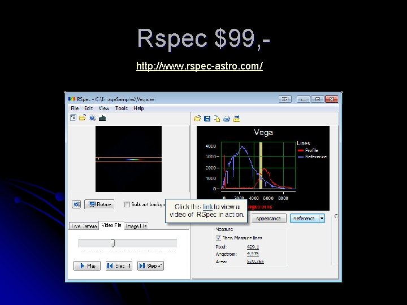The height and width of the screenshot is (305, 407).
Task: Click the Rotate button
Action: (100, 204)
